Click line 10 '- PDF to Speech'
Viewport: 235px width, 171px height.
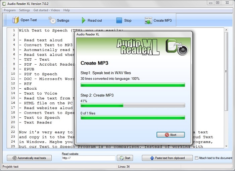pyautogui.click(x=38, y=74)
